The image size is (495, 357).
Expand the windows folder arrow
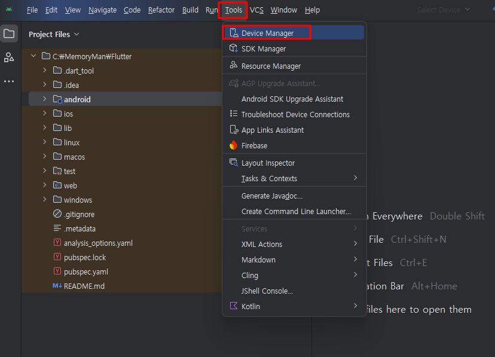44,199
